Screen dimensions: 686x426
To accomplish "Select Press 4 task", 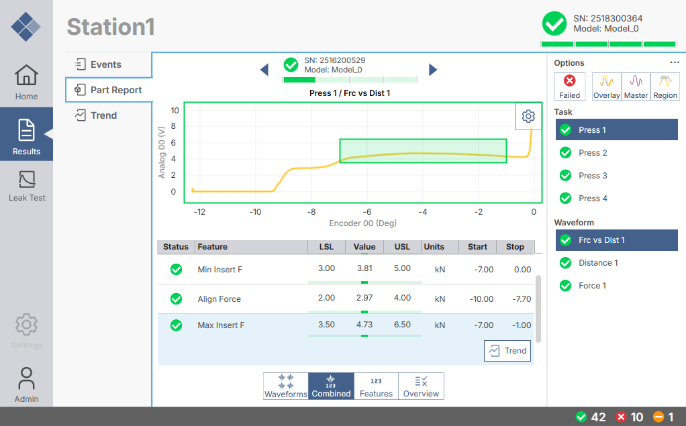I will click(616, 198).
